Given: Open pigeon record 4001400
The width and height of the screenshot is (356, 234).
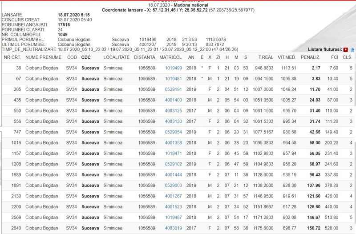Looking at the screenshot, I should coord(174,100).
